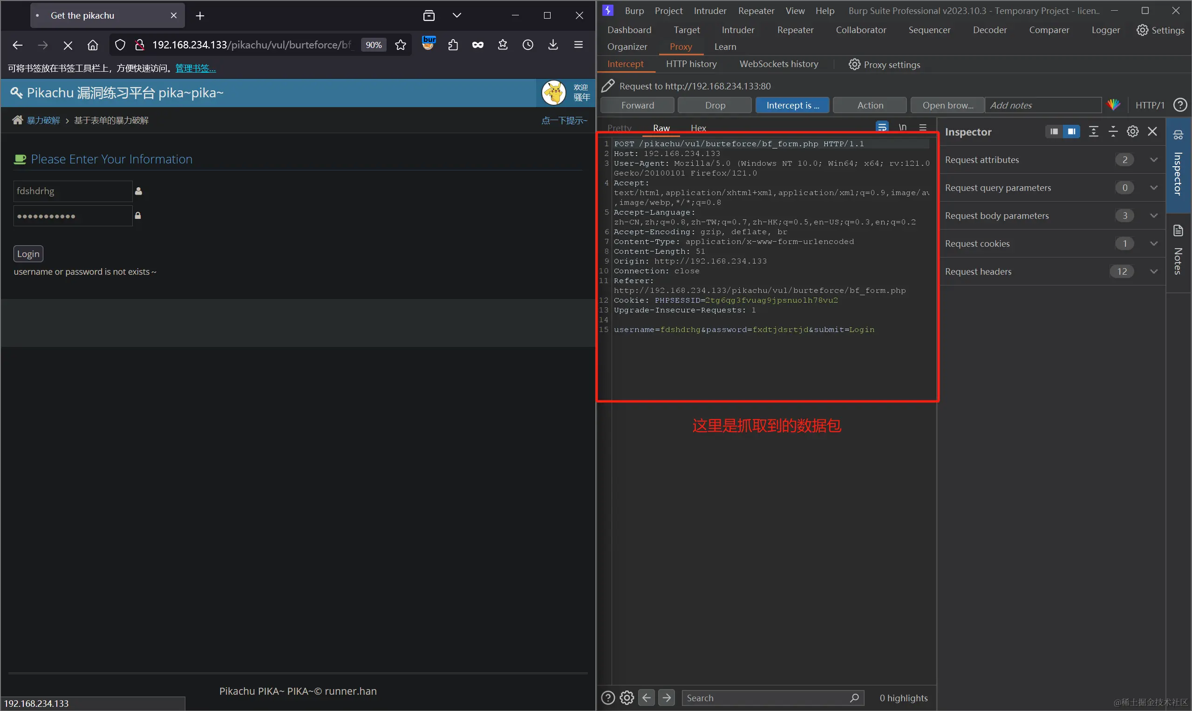Open Firefox home page icon

(x=93, y=45)
